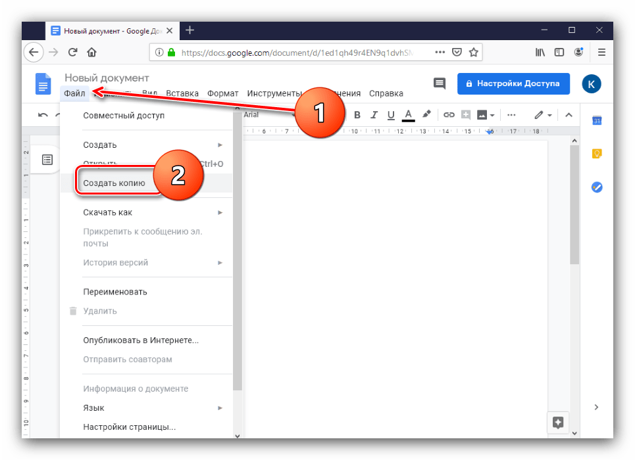
Task: Open the Firefox library icon
Action: pos(540,52)
